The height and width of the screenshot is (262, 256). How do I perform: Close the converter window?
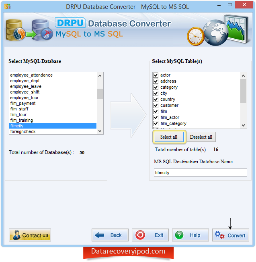point(244,5)
